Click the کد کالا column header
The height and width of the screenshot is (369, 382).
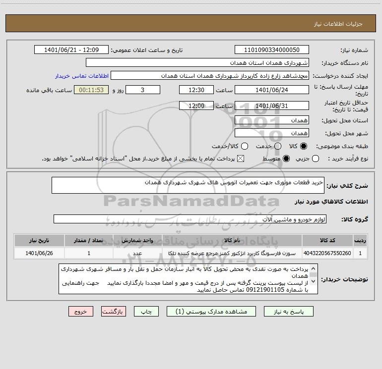327,240
